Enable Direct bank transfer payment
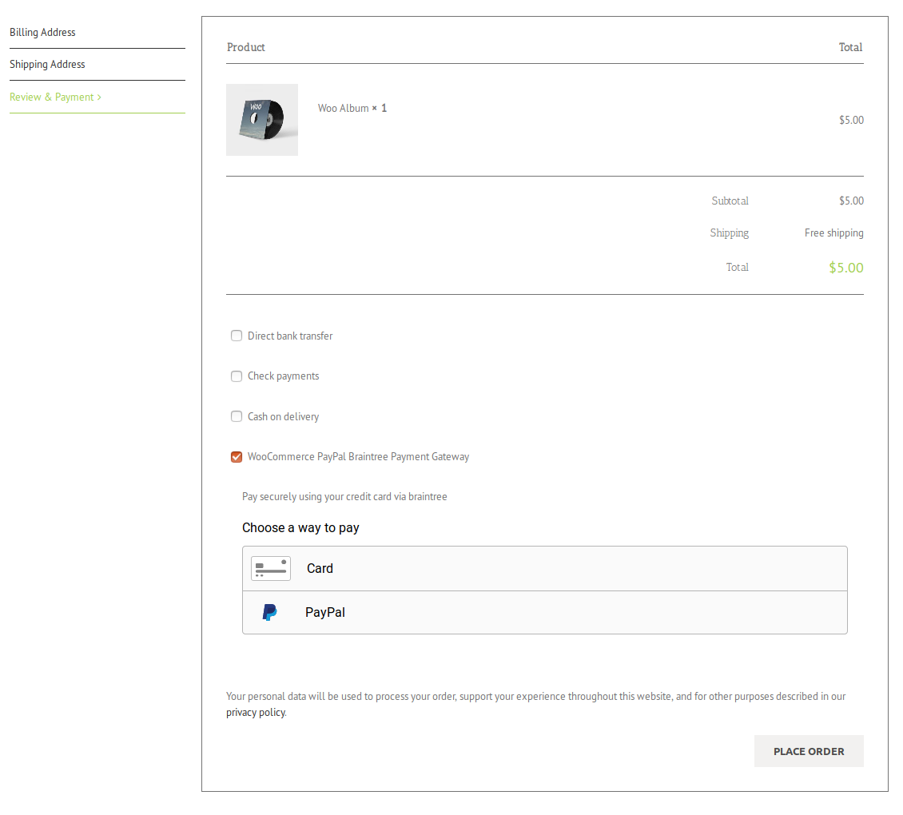This screenshot has height=815, width=903. pyautogui.click(x=237, y=336)
